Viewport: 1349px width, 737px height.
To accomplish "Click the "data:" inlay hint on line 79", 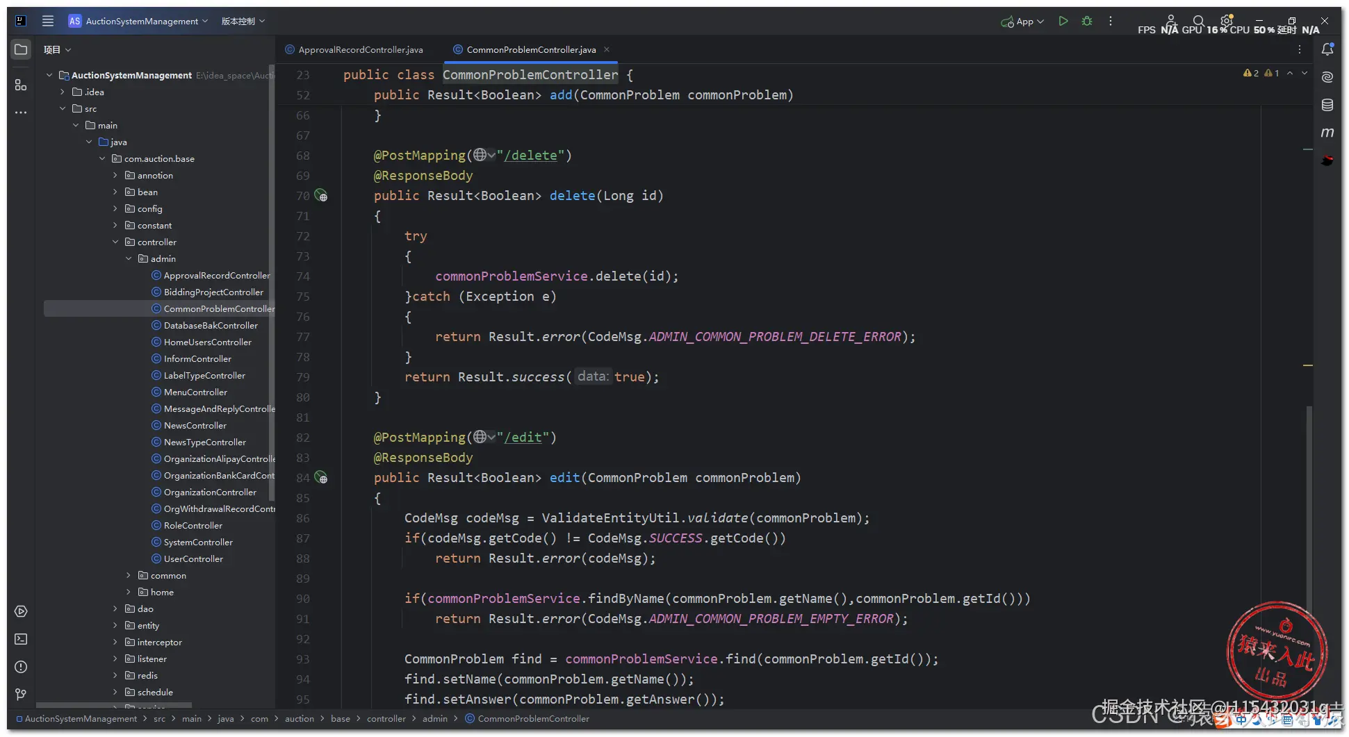I will point(593,376).
